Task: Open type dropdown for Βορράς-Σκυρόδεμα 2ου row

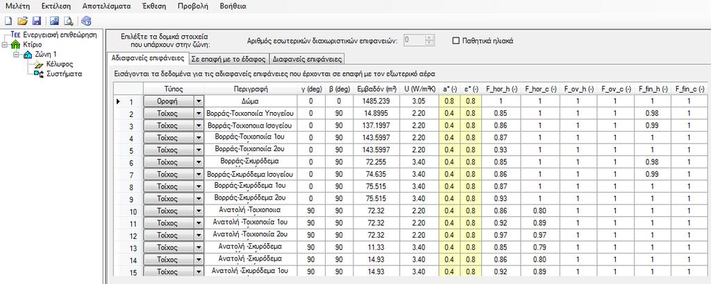Action: coord(198,199)
